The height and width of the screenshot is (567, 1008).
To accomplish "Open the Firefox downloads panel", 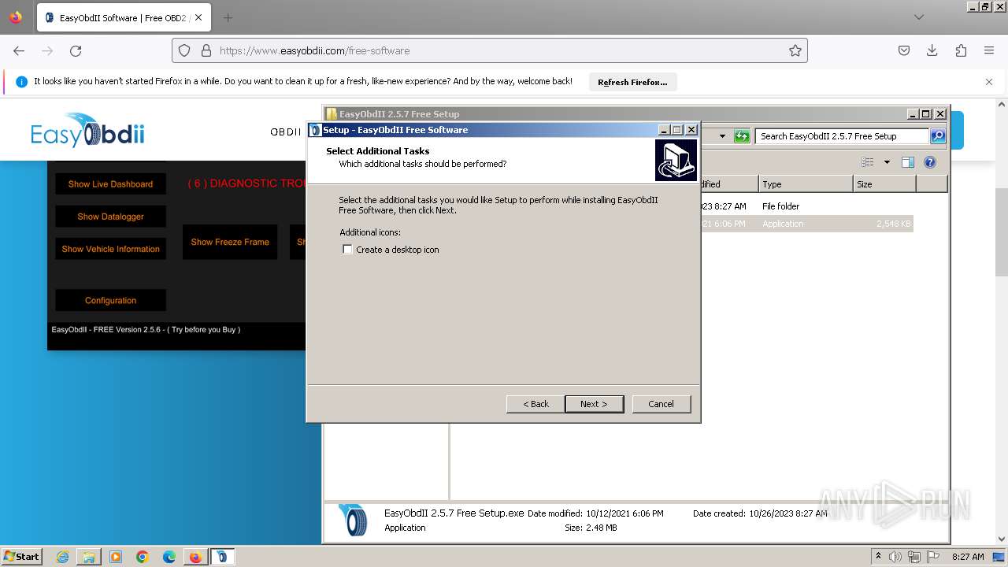I will pyautogui.click(x=932, y=50).
